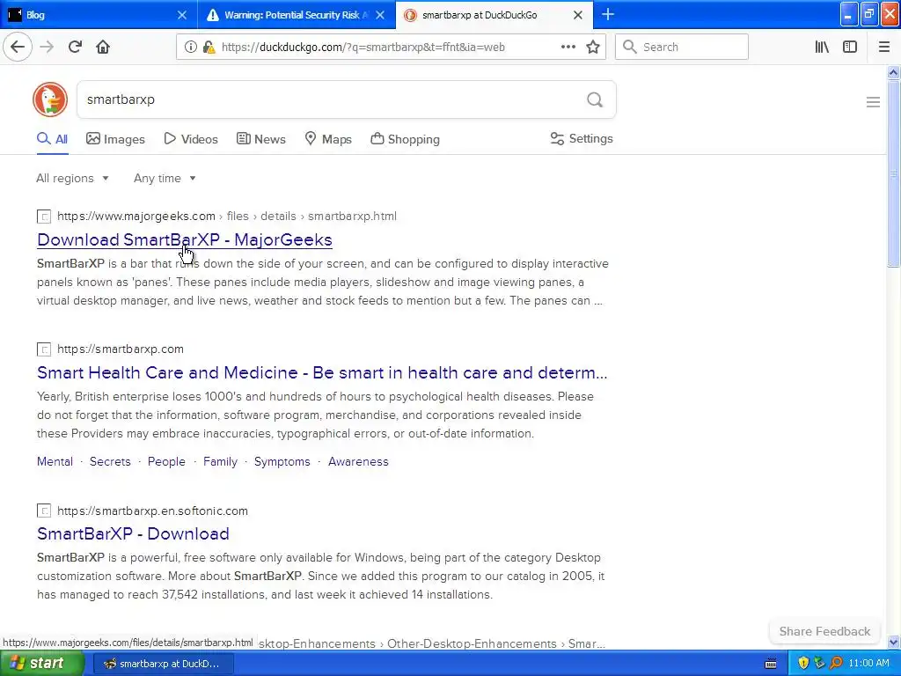Select the smartbarxp at DuckDuckGo tab

[x=494, y=14]
